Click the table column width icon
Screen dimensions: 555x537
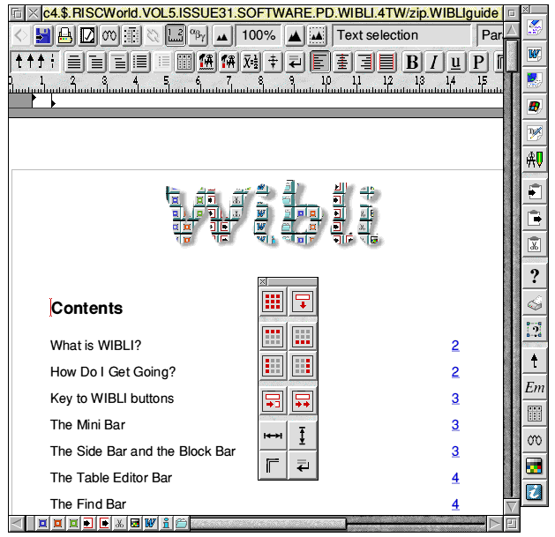coord(274,436)
